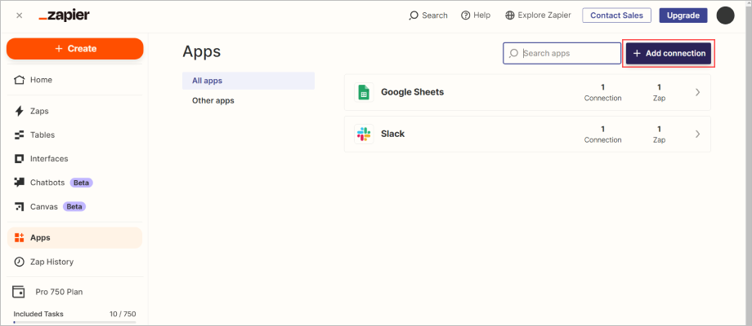Expand Slack row chevron
Image resolution: width=752 pixels, height=326 pixels.
tap(698, 134)
